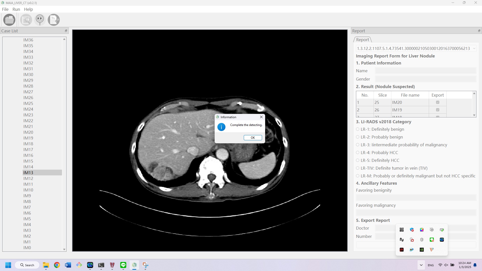
Task: Click NVIDIA icon in tray popup
Action: click(422, 250)
